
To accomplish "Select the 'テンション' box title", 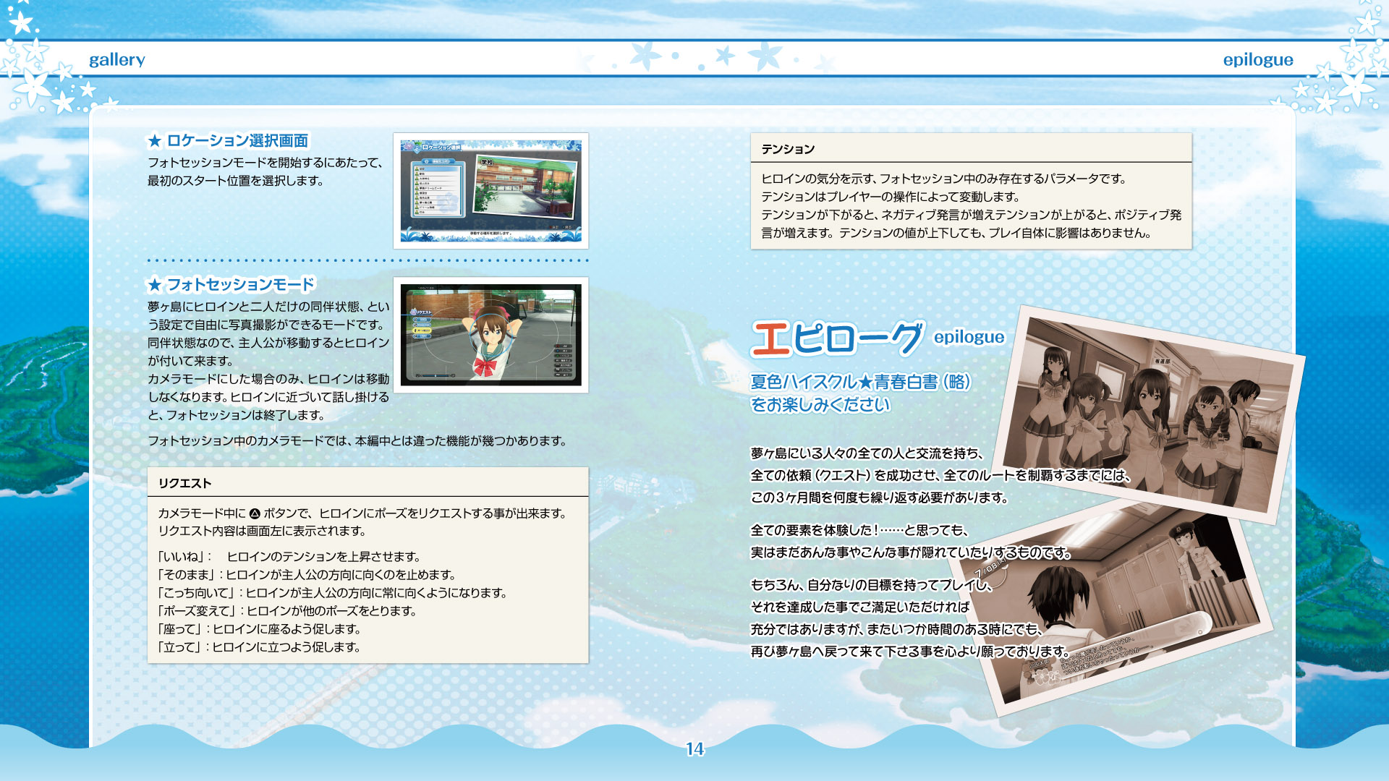I will pyautogui.click(x=788, y=149).
